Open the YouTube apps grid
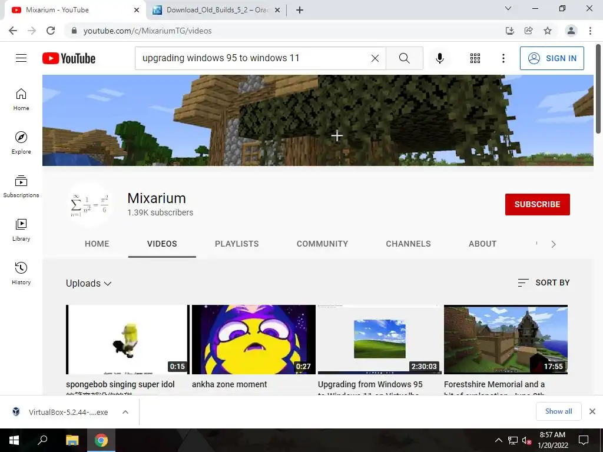 [x=475, y=58]
